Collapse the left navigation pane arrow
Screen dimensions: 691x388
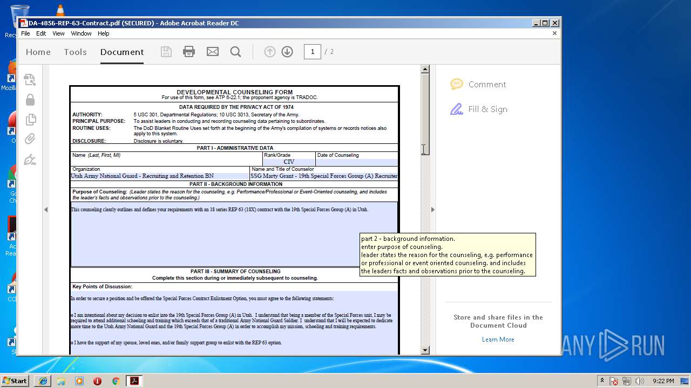[x=46, y=210]
